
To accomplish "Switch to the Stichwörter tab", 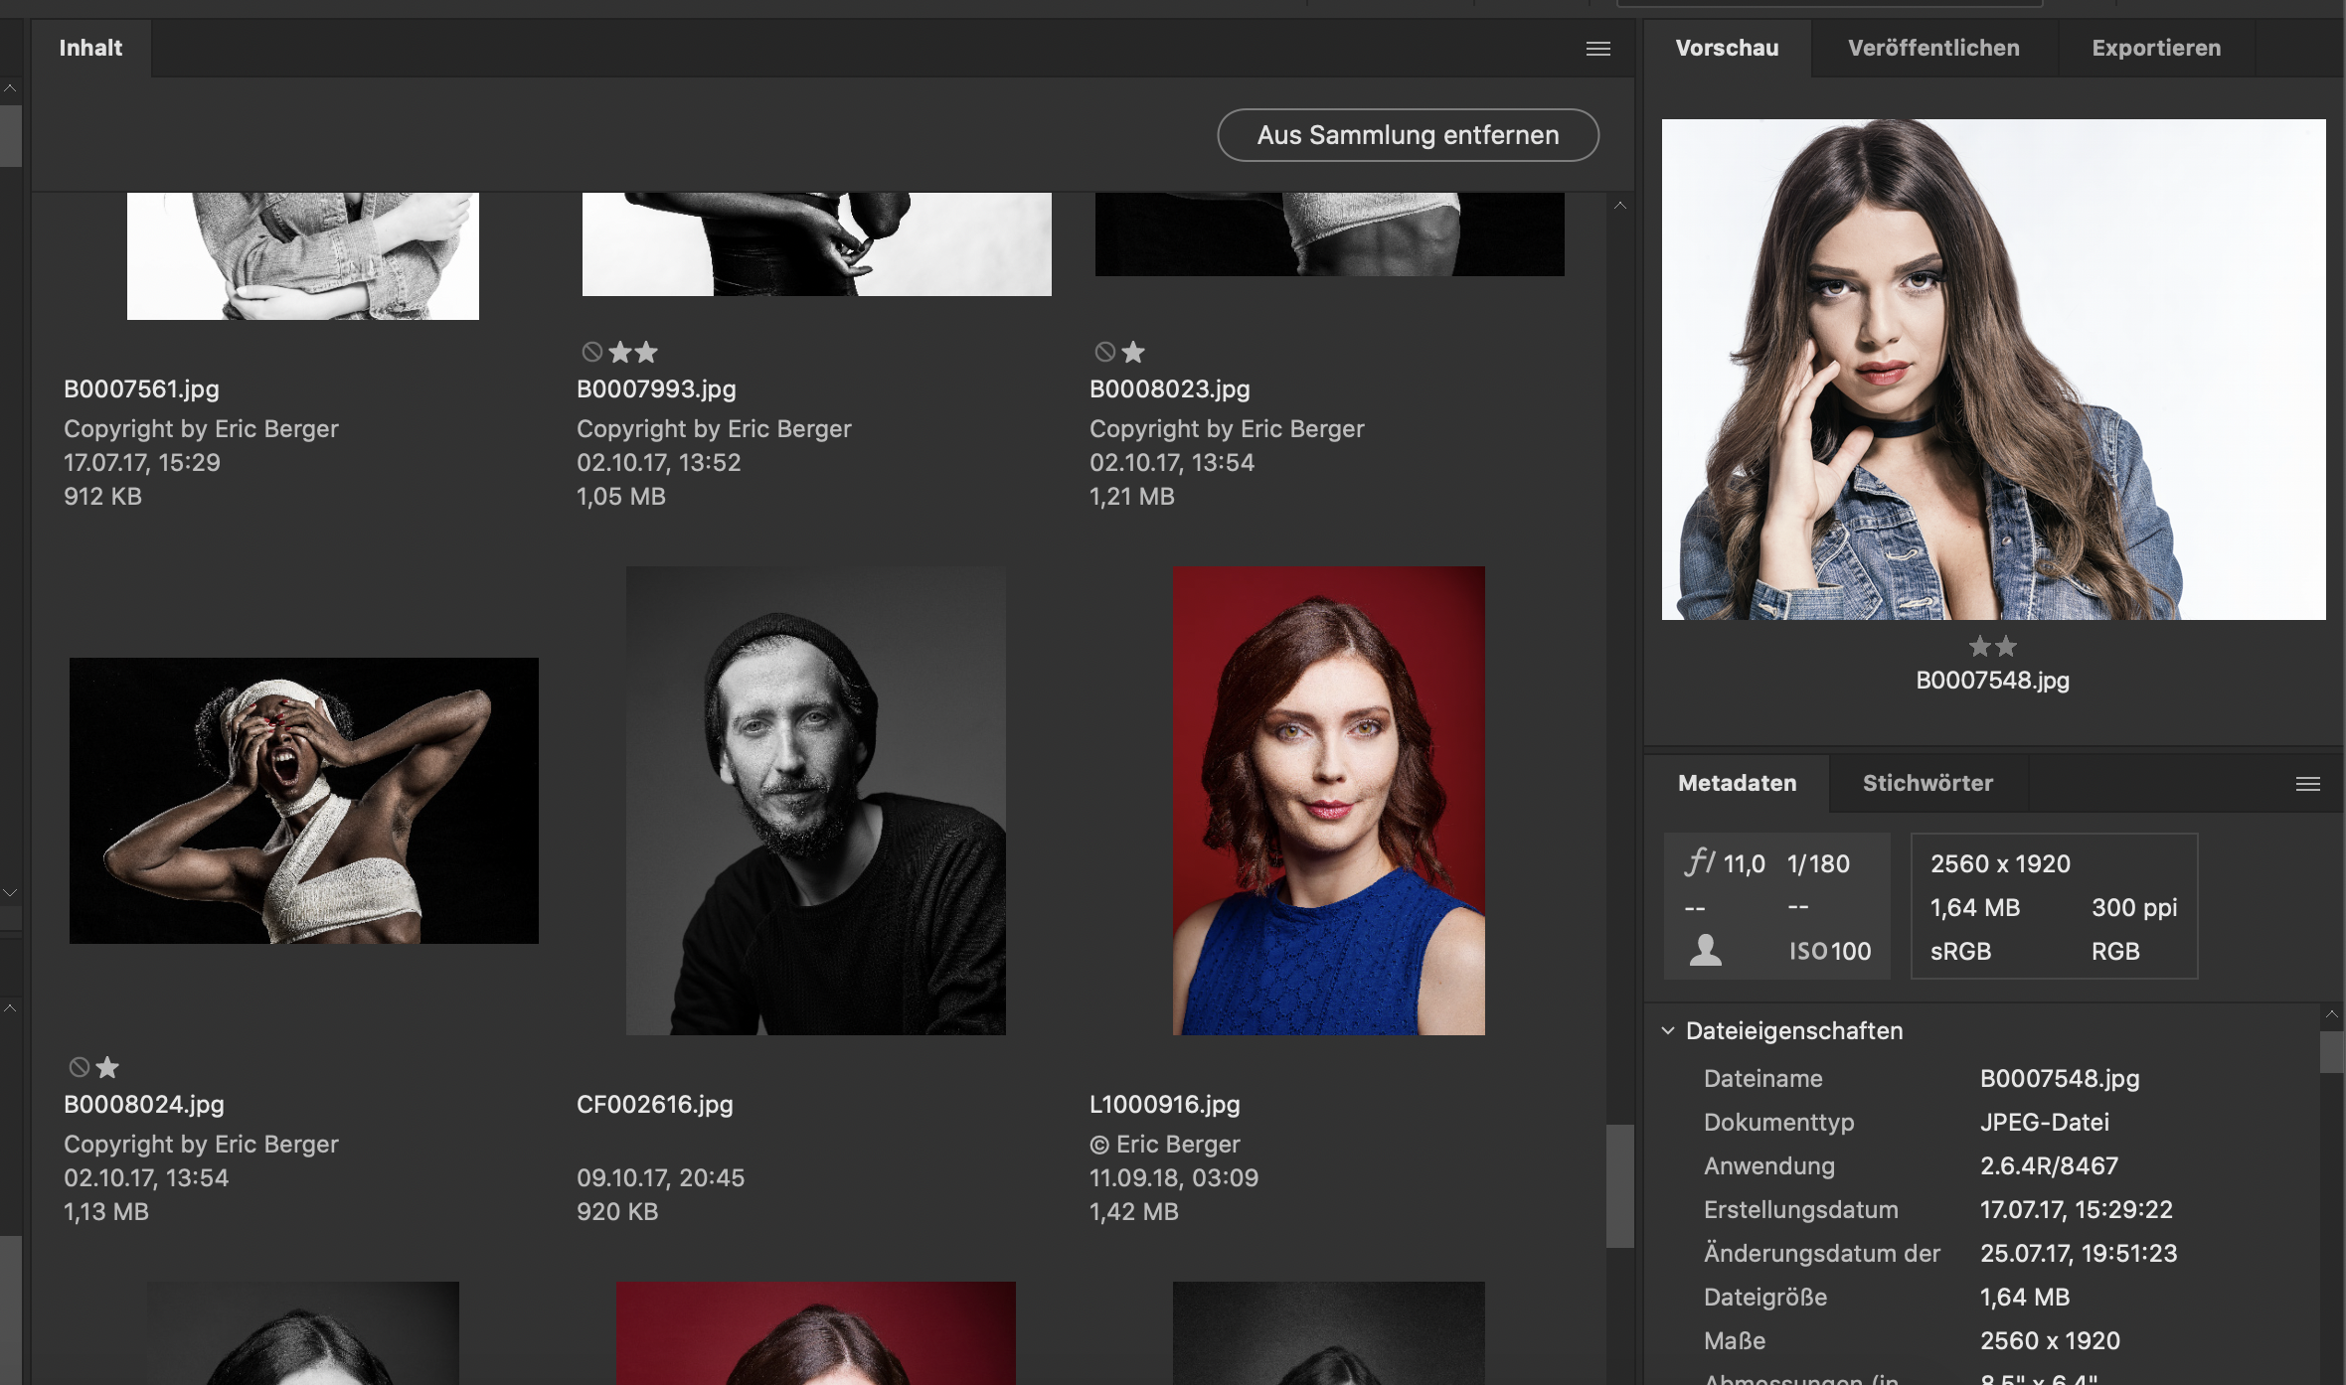I will pyautogui.click(x=1927, y=783).
